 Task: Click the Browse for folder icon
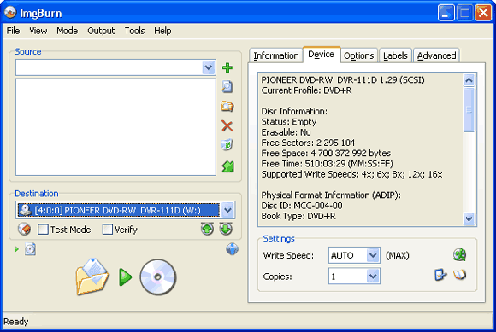click(x=227, y=107)
